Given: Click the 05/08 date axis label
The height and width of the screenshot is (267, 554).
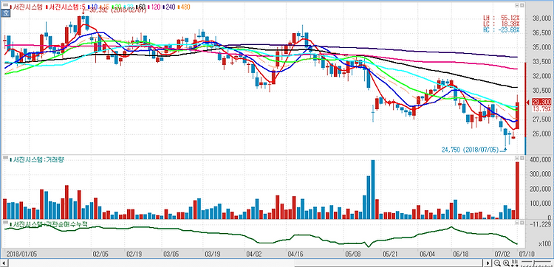Looking at the screenshot, I should pos(353,253).
